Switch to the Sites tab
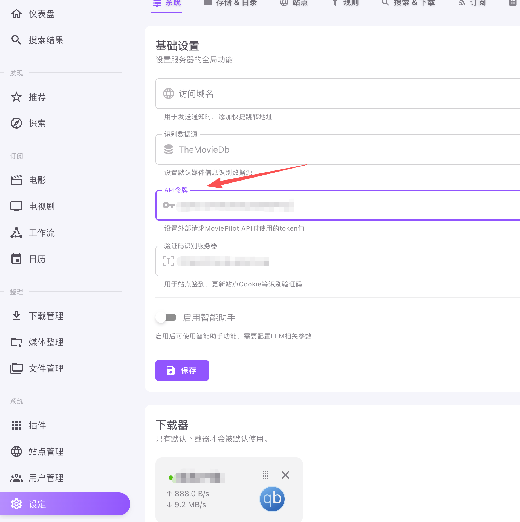 point(294,3)
